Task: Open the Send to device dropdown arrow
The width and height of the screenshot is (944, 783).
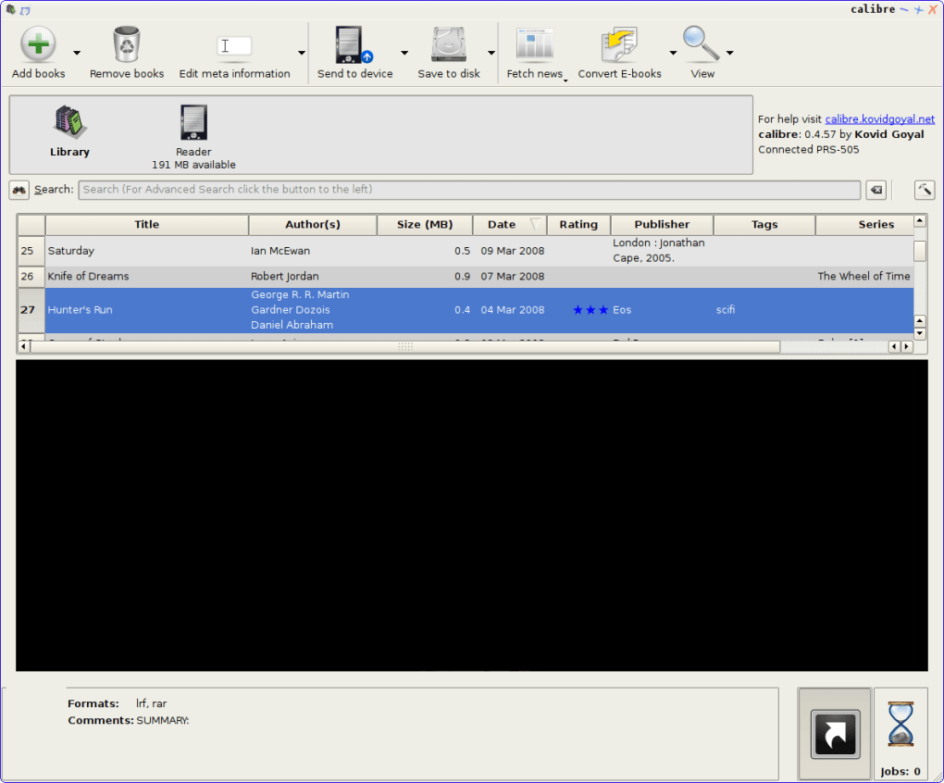Action: 404,52
